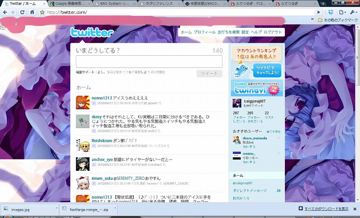Focus the いまどうしてる tweet text box
360x218 pixels.
tap(149, 62)
